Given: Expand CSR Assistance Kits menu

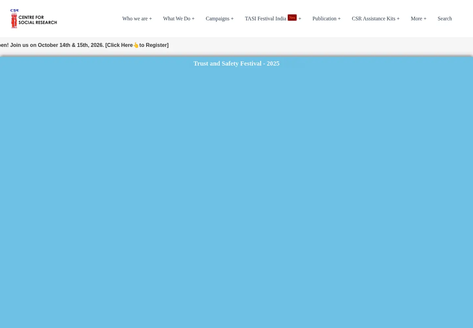Looking at the screenshot, I should [x=375, y=19].
